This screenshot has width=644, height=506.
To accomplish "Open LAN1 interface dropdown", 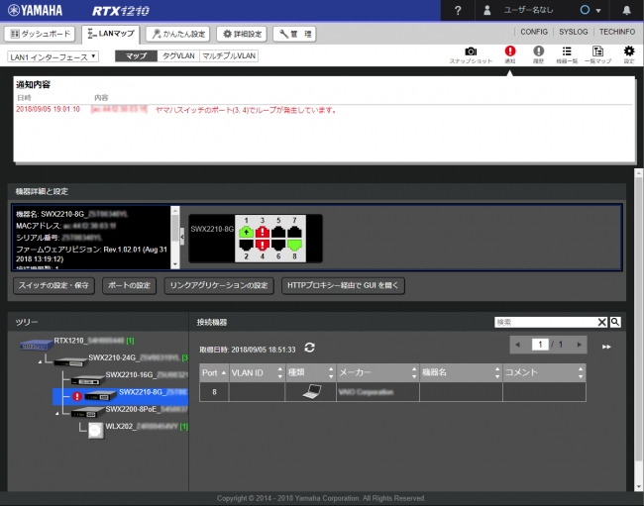I will click(x=53, y=56).
